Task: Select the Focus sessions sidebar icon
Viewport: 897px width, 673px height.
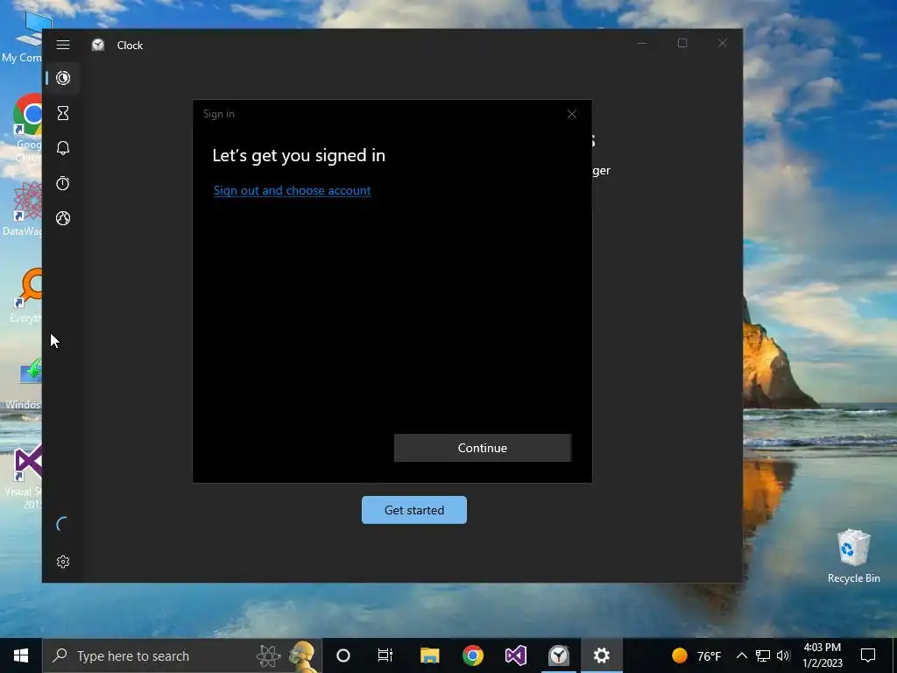Action: (63, 78)
